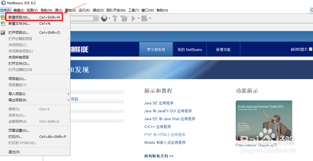The width and height of the screenshot is (313, 161).
Task: Open the 团队开发(M) menu
Action: (116, 10)
